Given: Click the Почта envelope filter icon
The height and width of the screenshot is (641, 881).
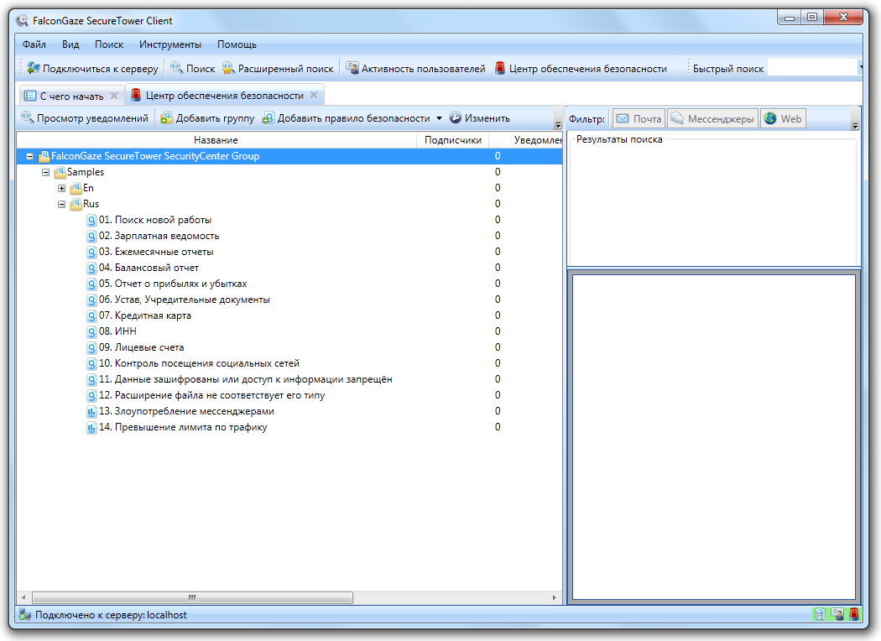Looking at the screenshot, I should coord(623,118).
